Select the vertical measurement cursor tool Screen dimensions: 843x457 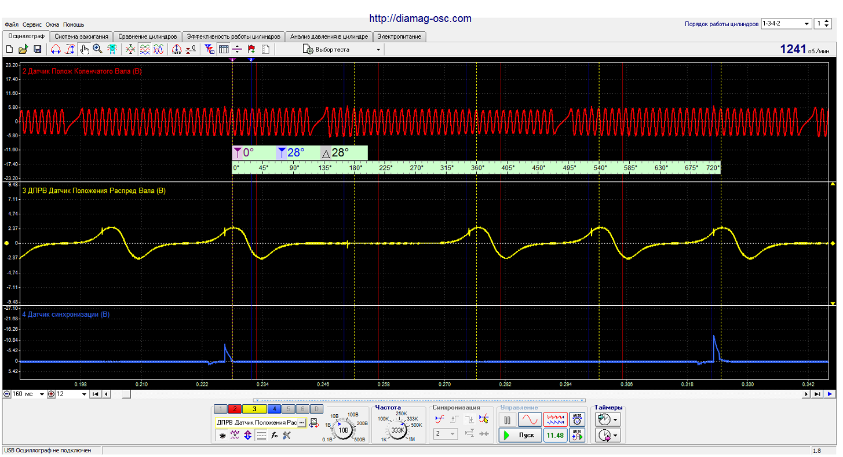(x=70, y=49)
